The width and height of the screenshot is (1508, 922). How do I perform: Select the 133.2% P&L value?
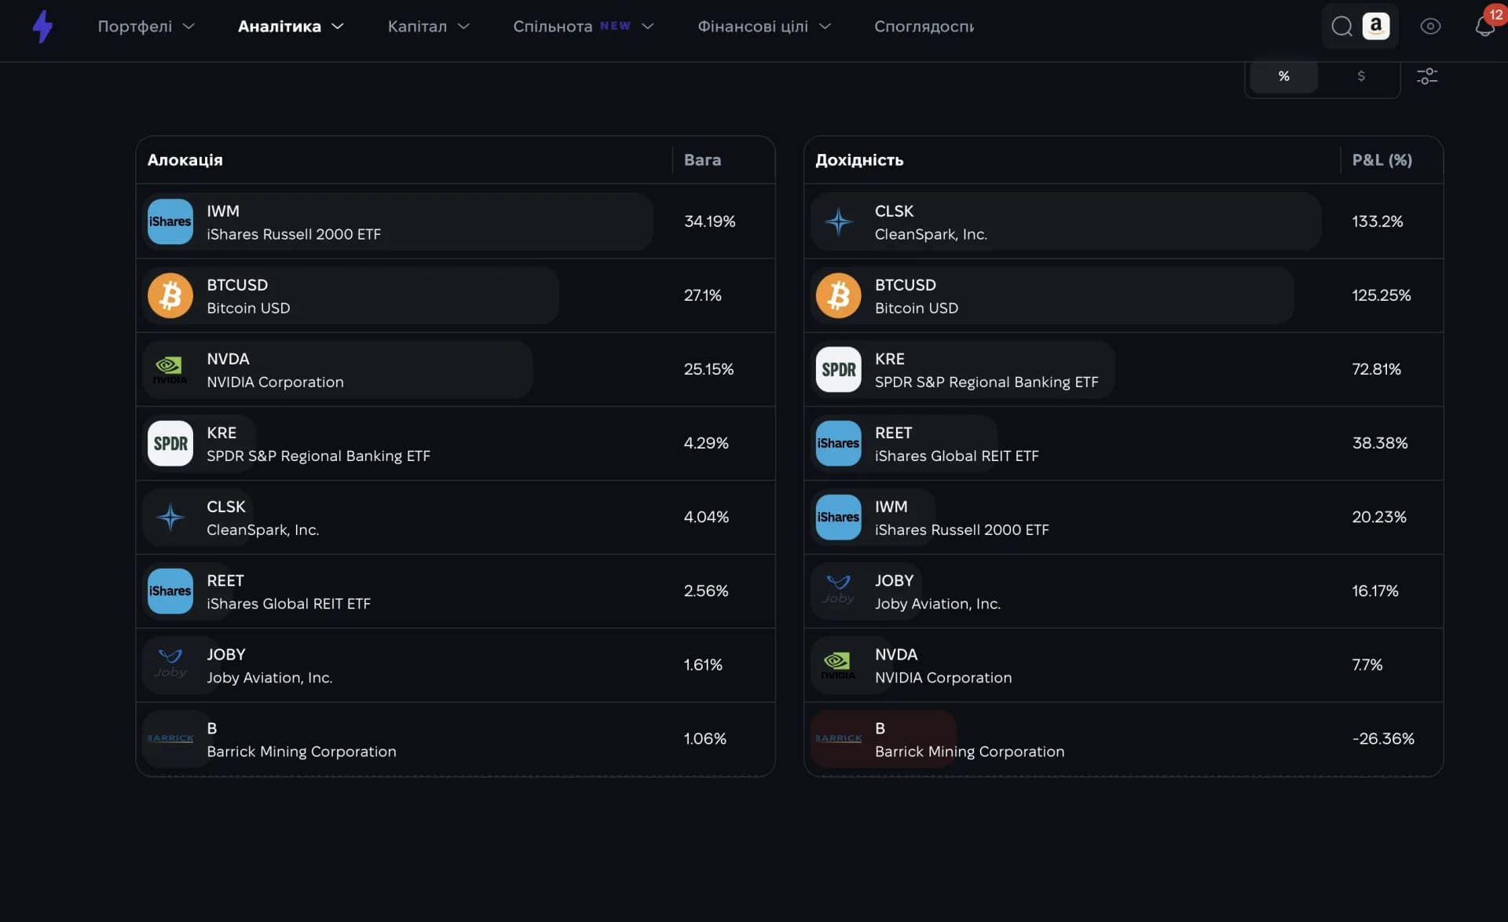tap(1377, 221)
